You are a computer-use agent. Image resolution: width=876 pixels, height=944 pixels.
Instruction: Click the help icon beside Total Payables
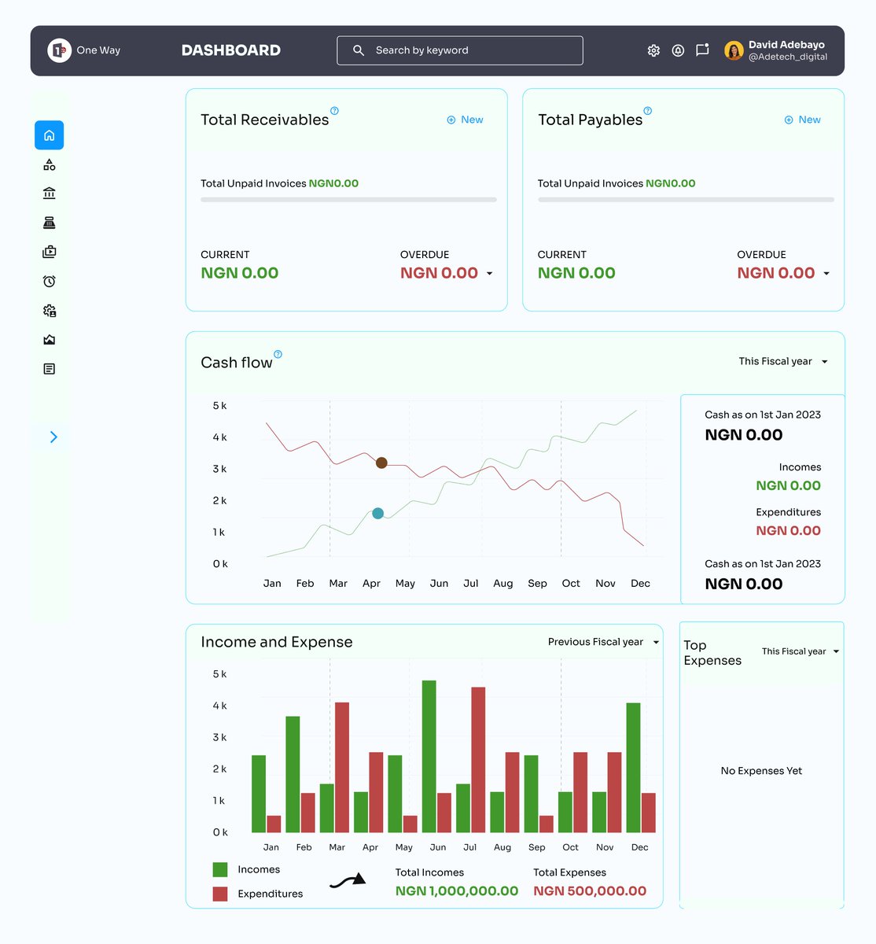pos(648,111)
